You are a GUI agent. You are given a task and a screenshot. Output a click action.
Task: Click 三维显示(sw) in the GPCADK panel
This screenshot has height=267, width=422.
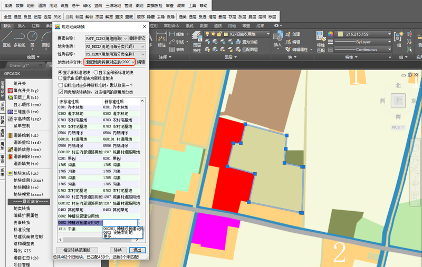coord(24,112)
